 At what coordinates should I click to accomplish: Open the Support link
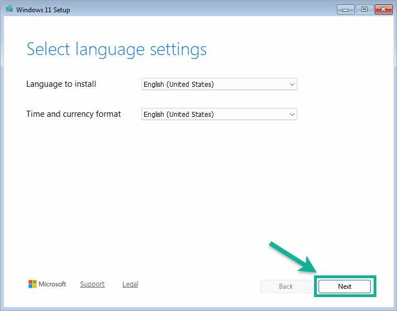coord(92,284)
